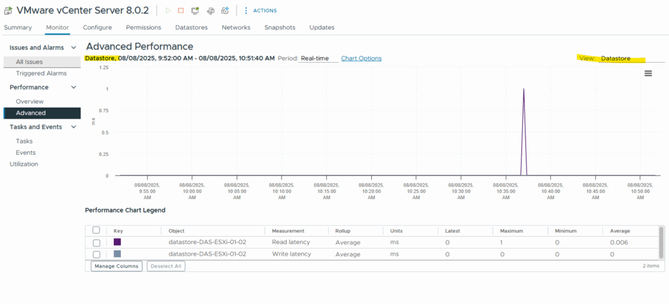Screen dimensions: 669x304
Task: Click the 0.006 average value
Action: click(x=618, y=242)
